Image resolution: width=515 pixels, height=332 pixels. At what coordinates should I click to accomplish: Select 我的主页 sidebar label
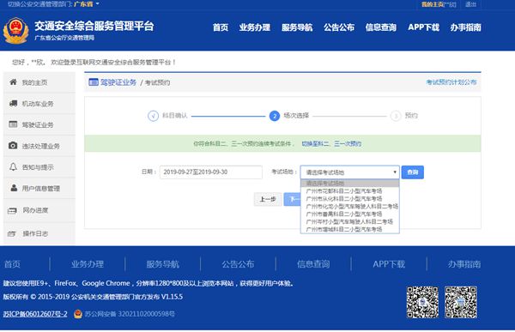[x=34, y=82]
